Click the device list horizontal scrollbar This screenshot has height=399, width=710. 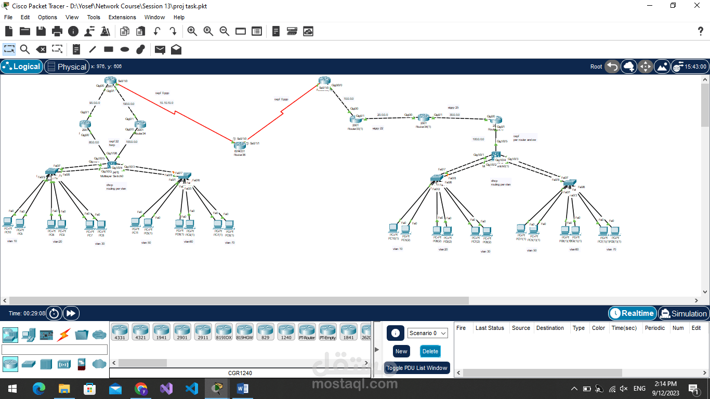(x=240, y=363)
